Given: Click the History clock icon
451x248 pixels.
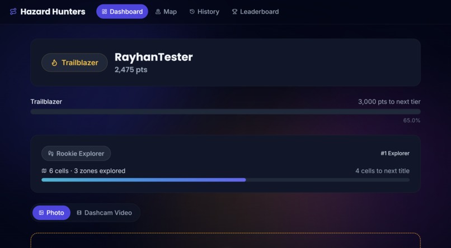Looking at the screenshot, I should coord(192,12).
